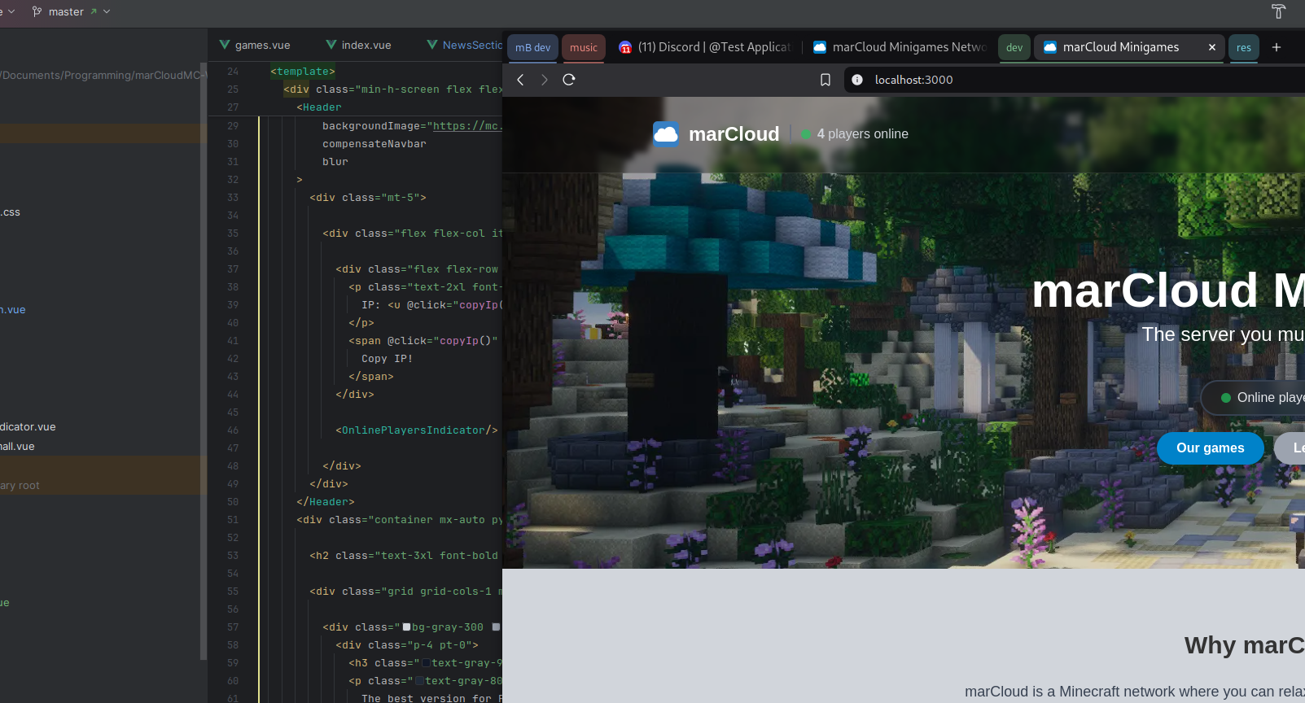Close the active marCloud Minigames browser tab
This screenshot has height=703, width=1305.
[x=1212, y=47]
